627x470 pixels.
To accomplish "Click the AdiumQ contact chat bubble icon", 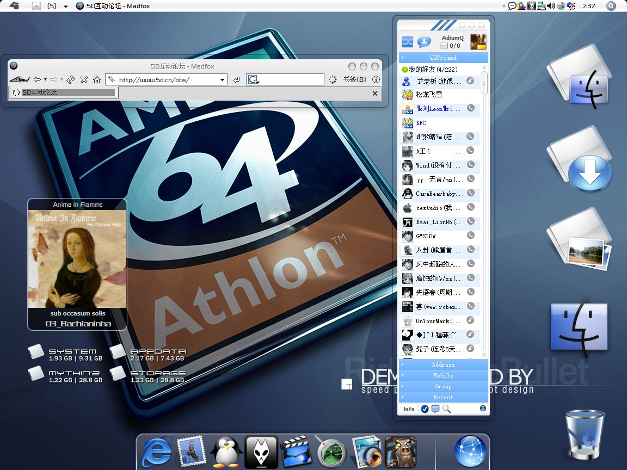I will 424,41.
